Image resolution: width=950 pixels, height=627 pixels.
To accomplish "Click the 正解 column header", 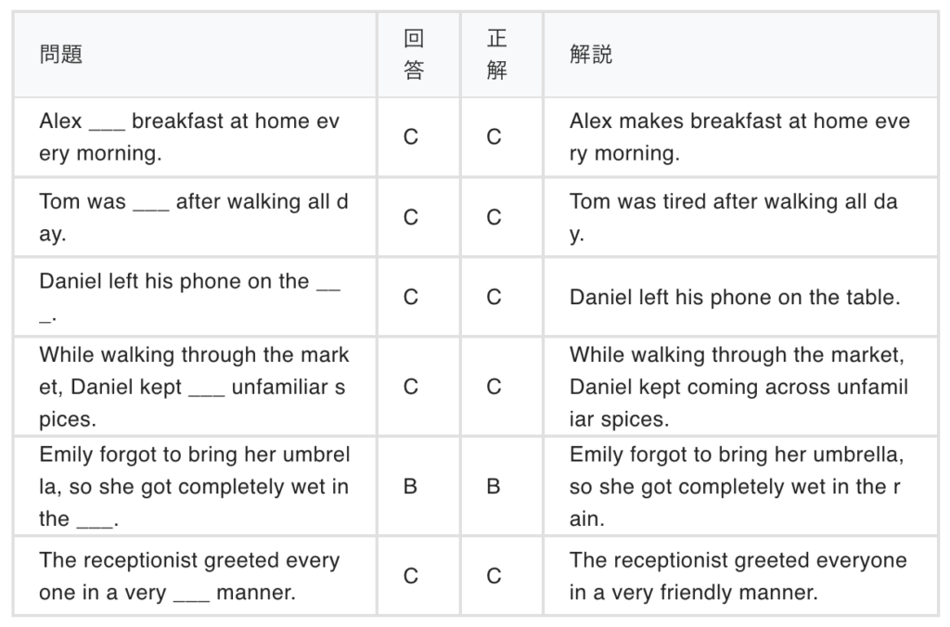I will 496,55.
